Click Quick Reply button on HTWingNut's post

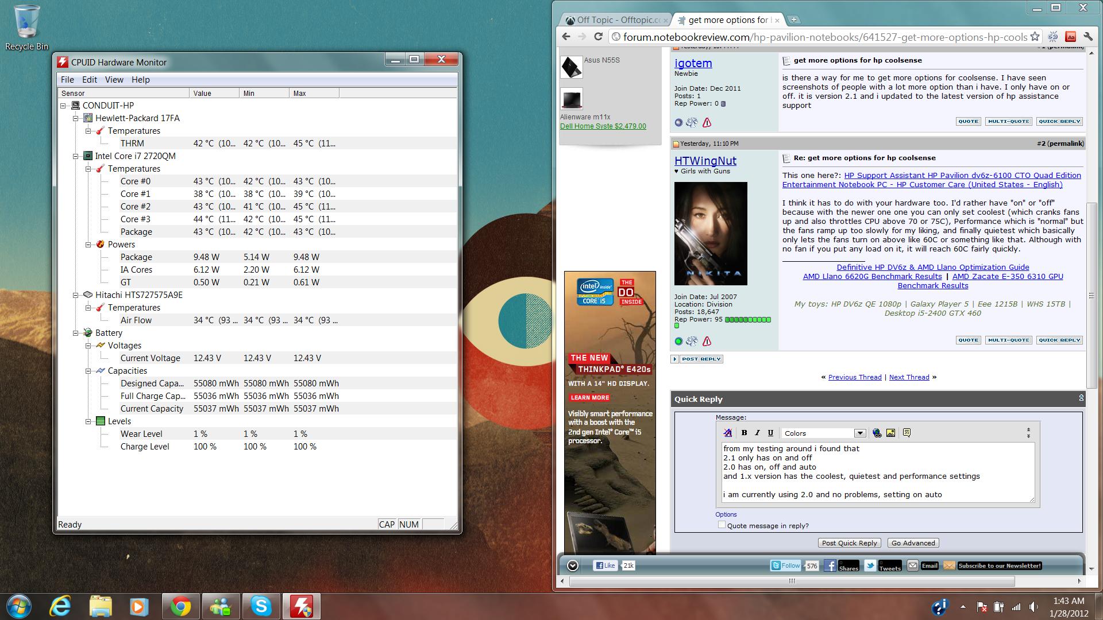(x=1059, y=340)
